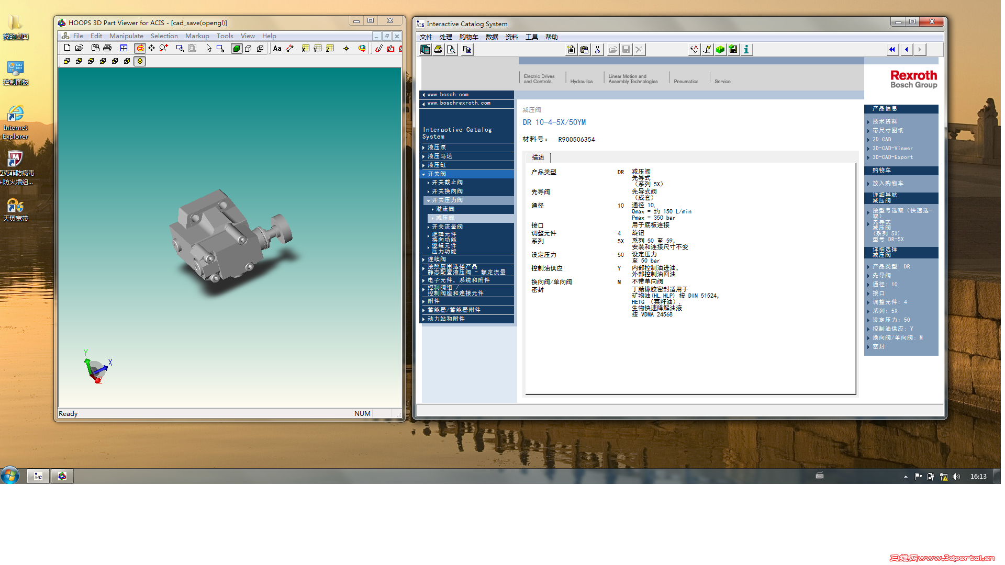Click the info 'i' toolbar icon

click(746, 50)
